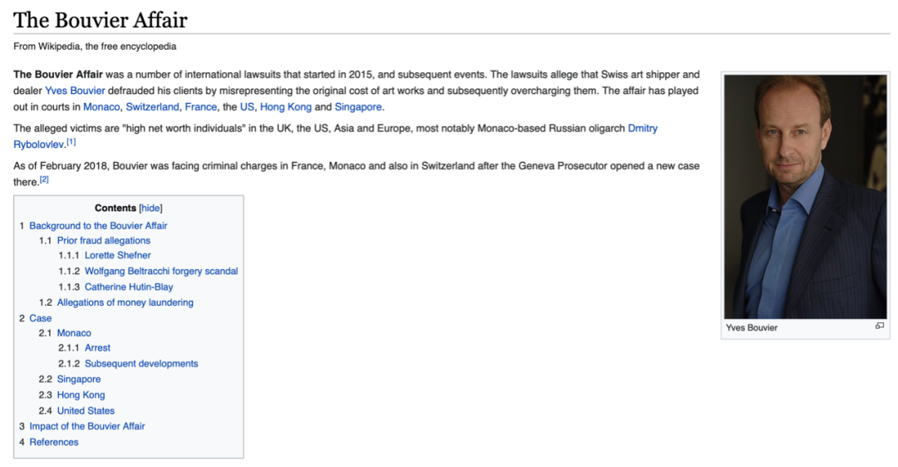Open the Yves Bouvier portrait thumbnail
898x467 pixels.
click(x=805, y=197)
